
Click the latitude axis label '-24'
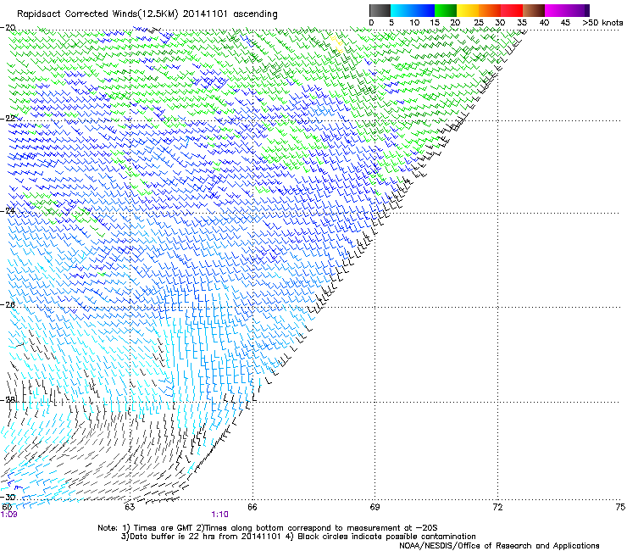click(x=8, y=210)
